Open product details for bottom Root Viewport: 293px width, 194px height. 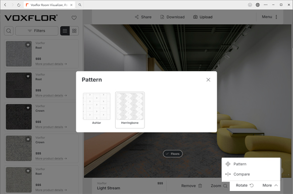coord(51,190)
